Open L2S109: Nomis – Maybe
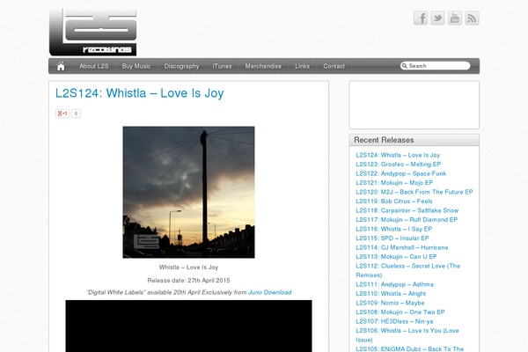The width and height of the screenshot is (528, 352). click(390, 303)
